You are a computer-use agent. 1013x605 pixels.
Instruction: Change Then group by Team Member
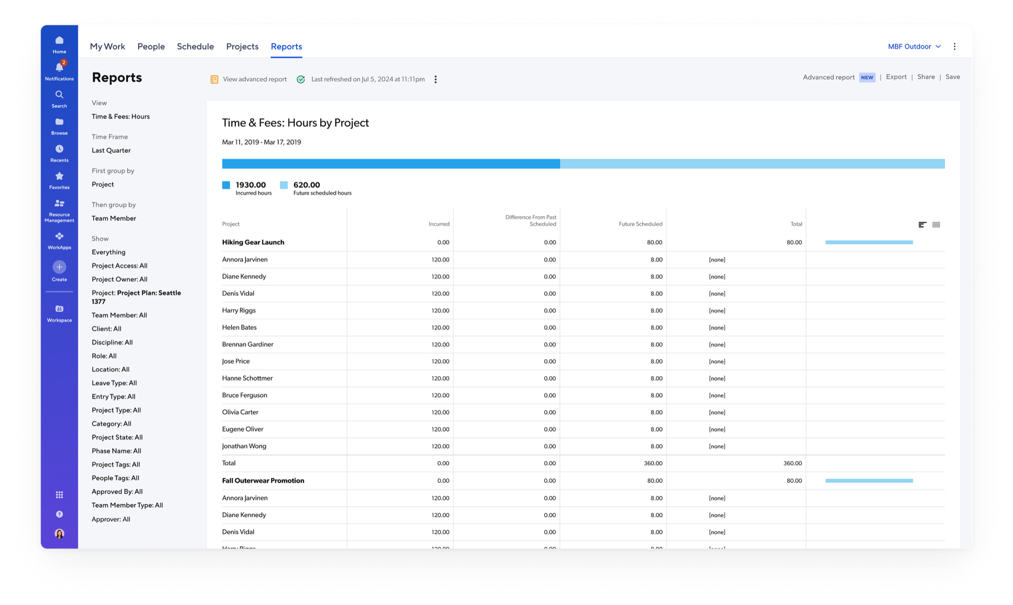(x=114, y=218)
